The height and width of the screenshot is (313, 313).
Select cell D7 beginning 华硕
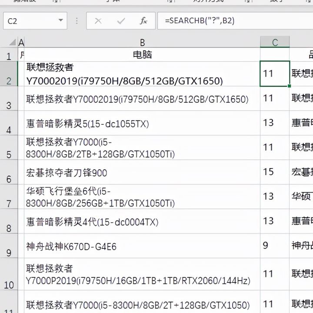pos(301,196)
